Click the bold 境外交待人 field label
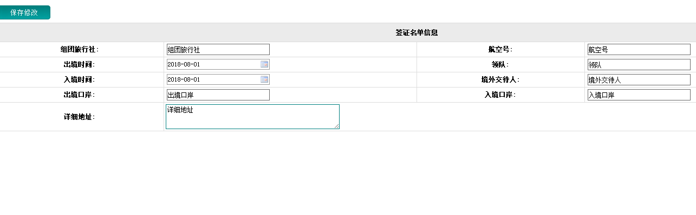 [500, 79]
